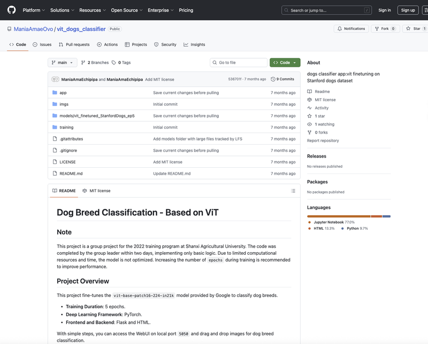Viewport: 428px width, 344px height.
Task: Click the 'Add models folder with large files tracked by LFS' commit message
Action: 197,139
